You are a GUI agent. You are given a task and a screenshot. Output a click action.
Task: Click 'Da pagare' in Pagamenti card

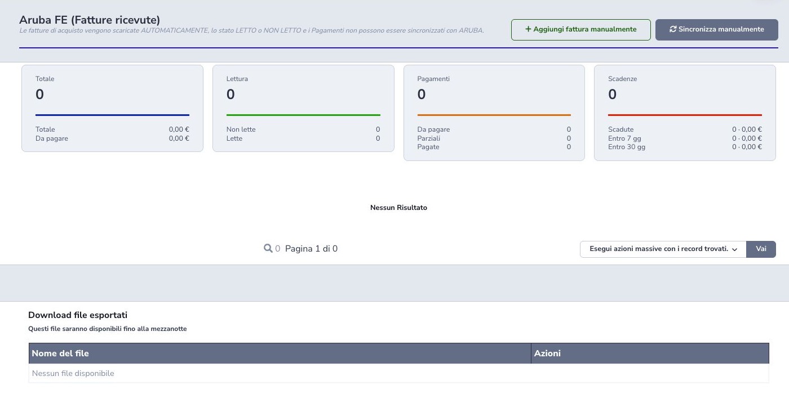(494, 129)
